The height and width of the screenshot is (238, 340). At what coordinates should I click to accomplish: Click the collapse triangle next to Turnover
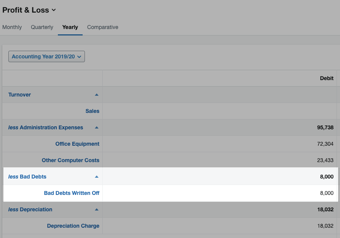tap(96, 95)
